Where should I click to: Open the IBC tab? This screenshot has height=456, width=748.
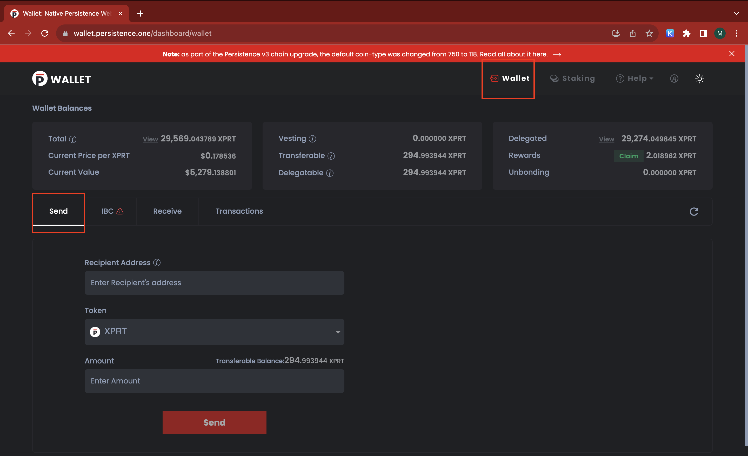[112, 211]
